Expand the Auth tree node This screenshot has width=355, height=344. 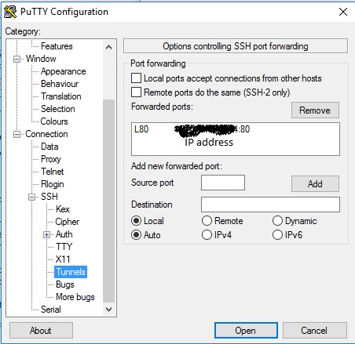click(46, 234)
